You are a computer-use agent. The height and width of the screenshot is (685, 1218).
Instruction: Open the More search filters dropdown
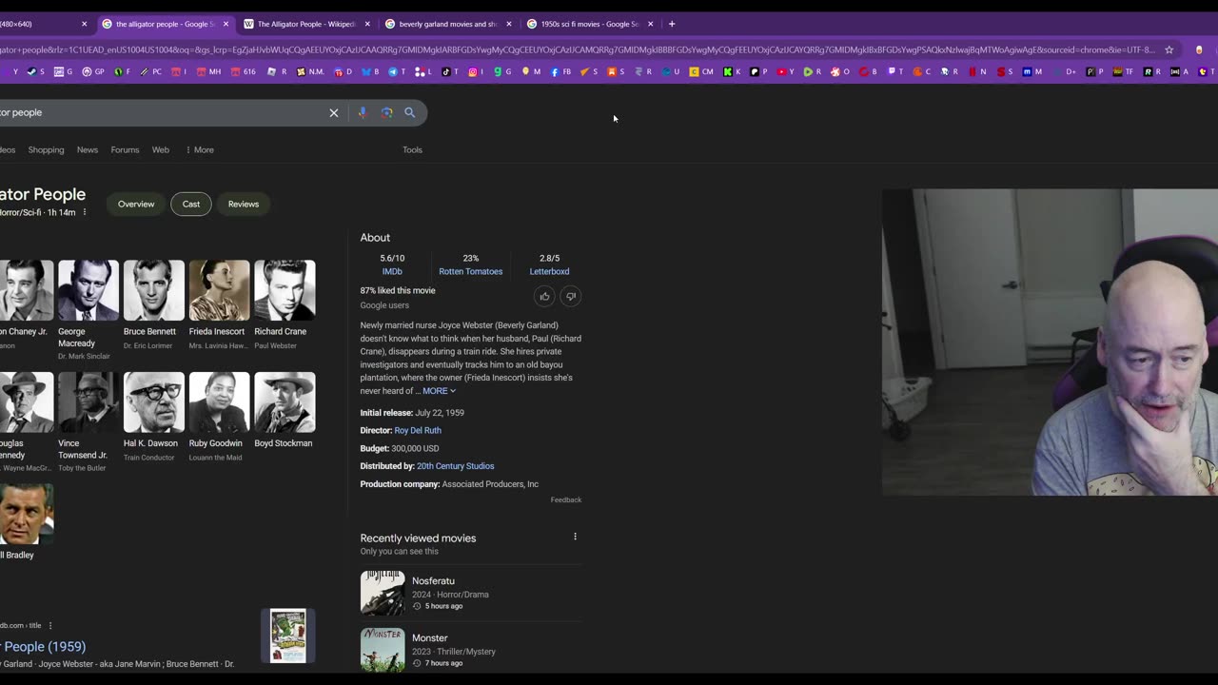click(x=200, y=149)
